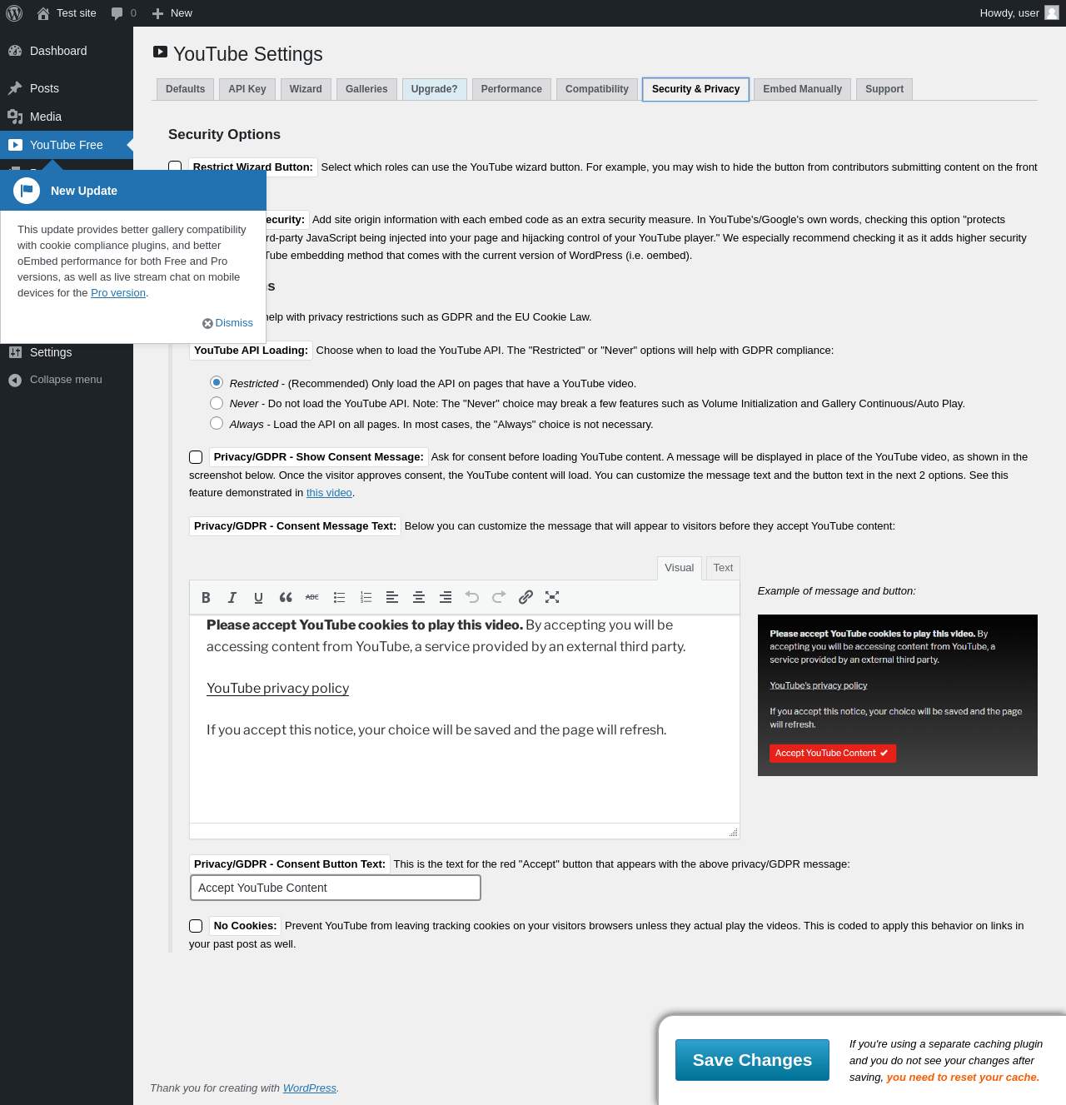The image size is (1066, 1105).
Task: Open the comments bubble in admin bar
Action: (117, 13)
